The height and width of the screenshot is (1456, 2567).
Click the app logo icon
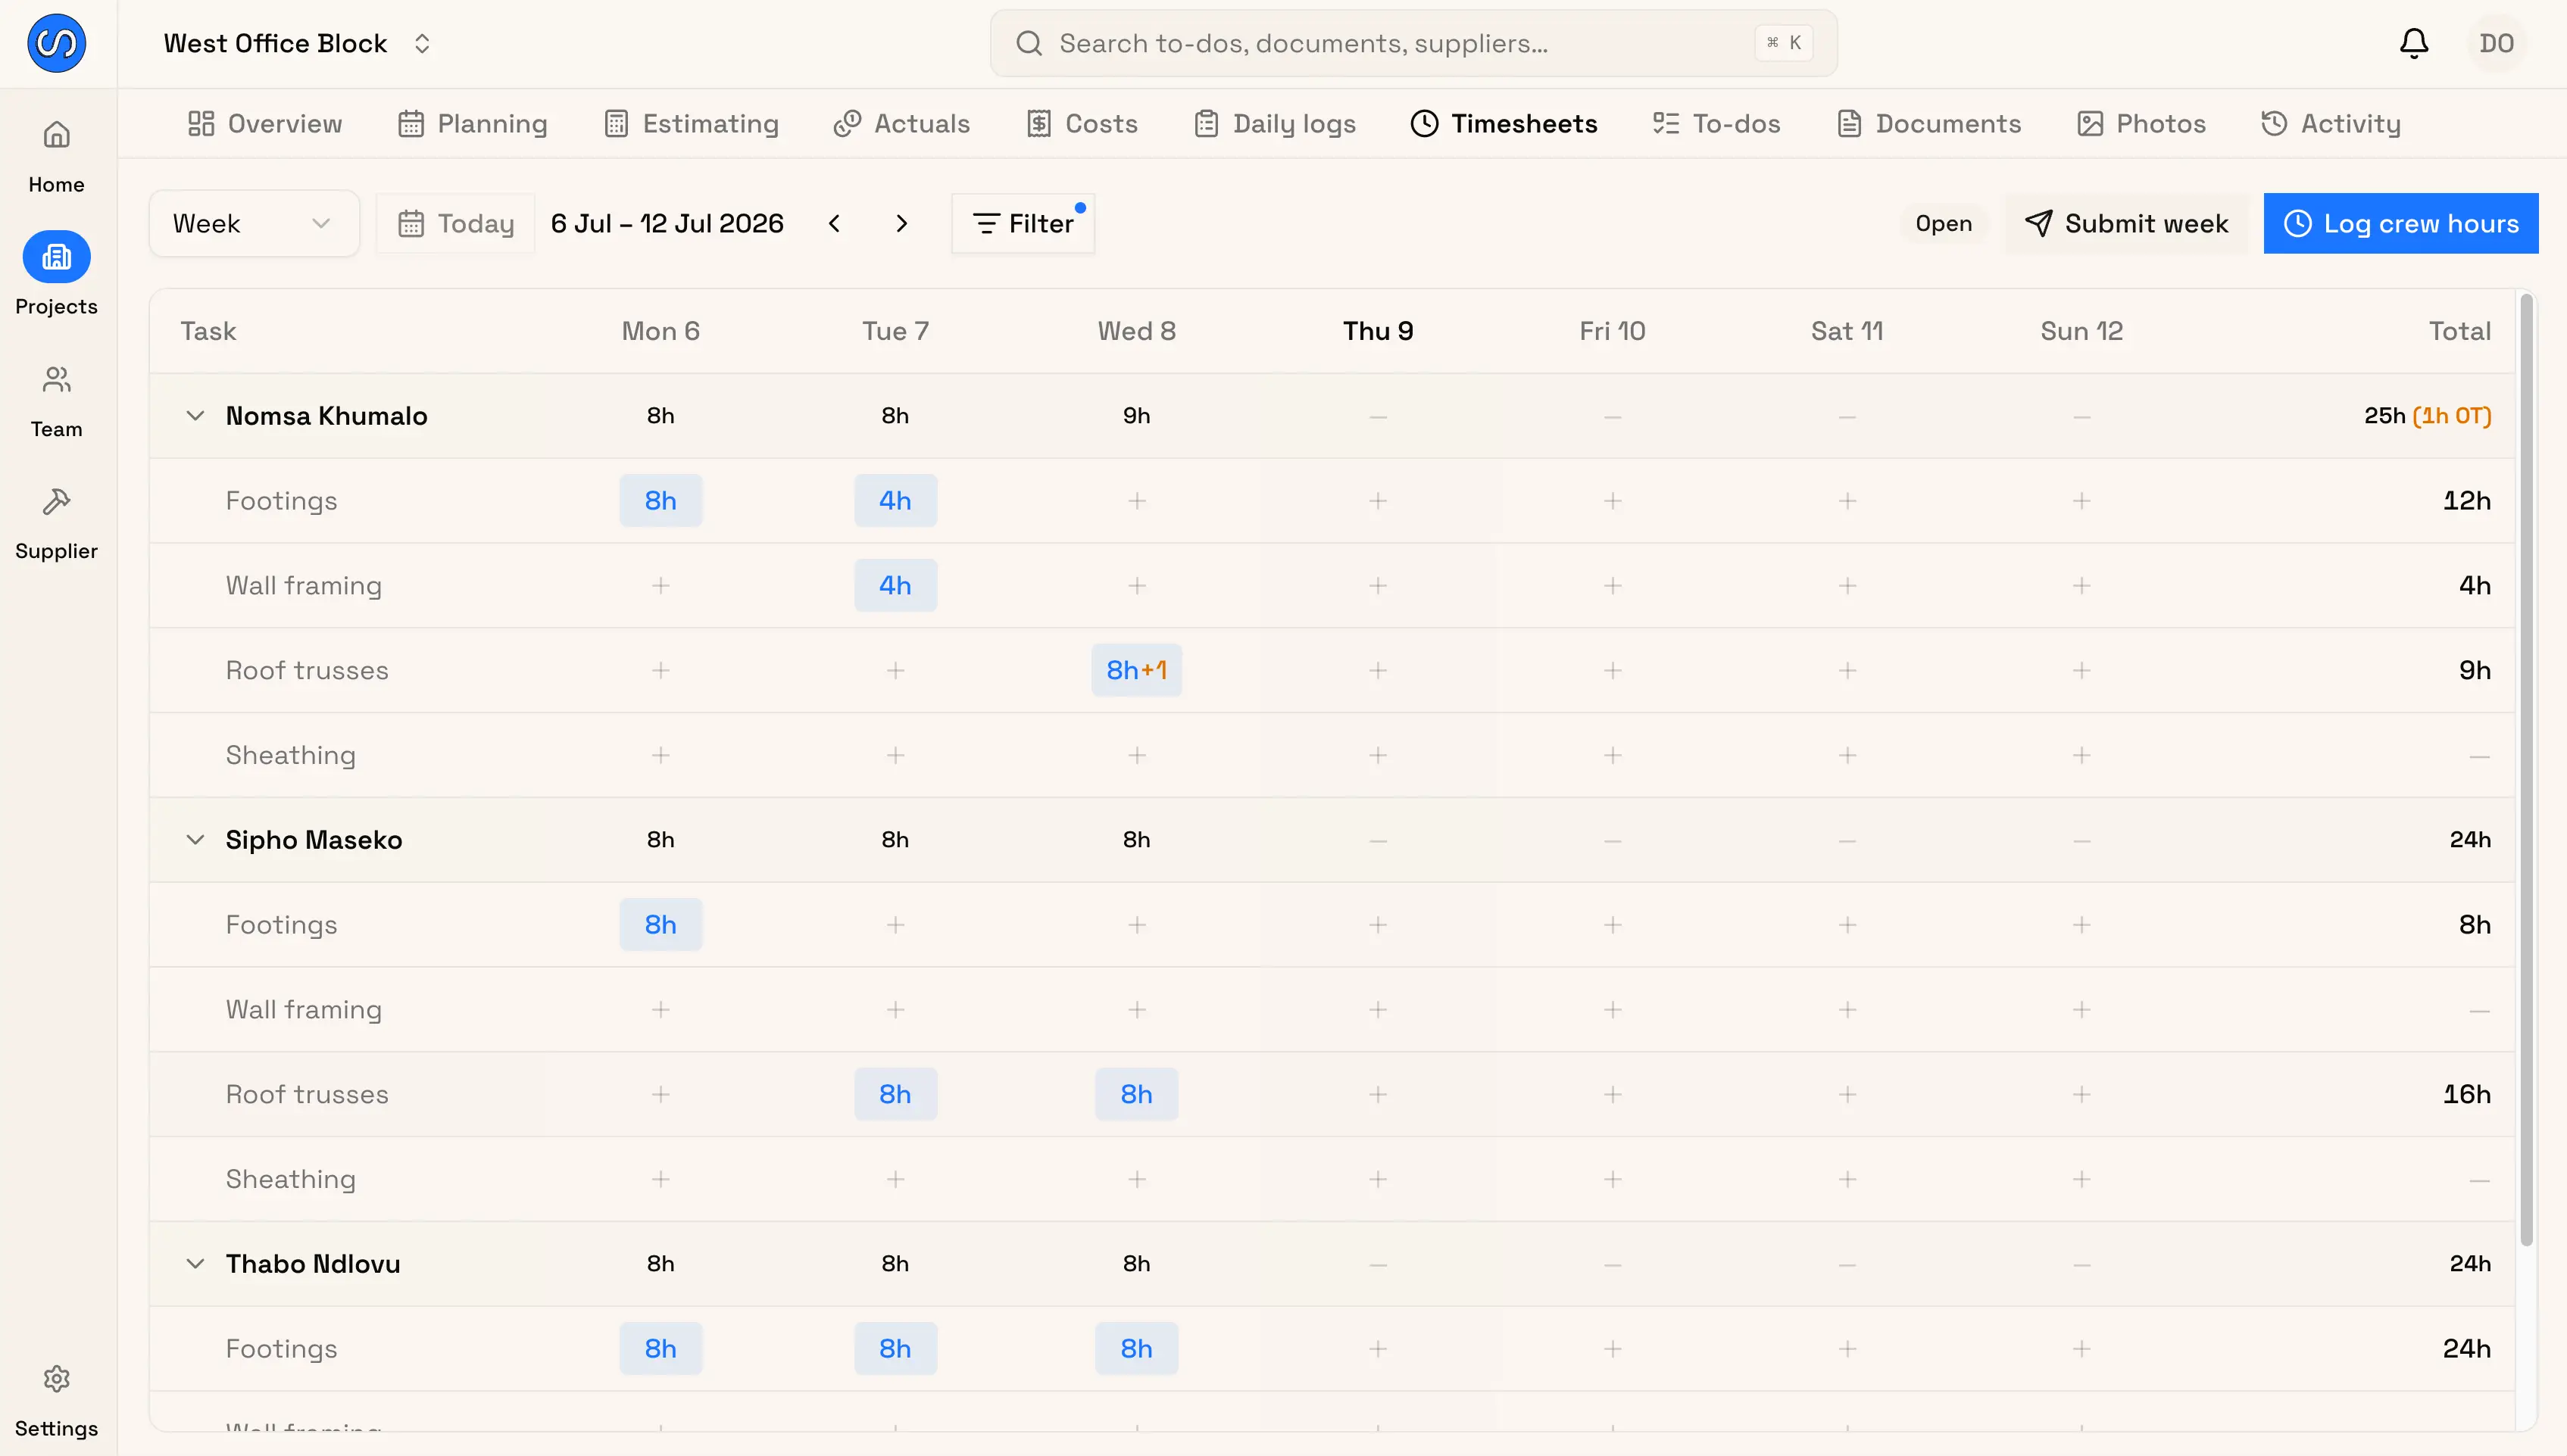(x=57, y=43)
